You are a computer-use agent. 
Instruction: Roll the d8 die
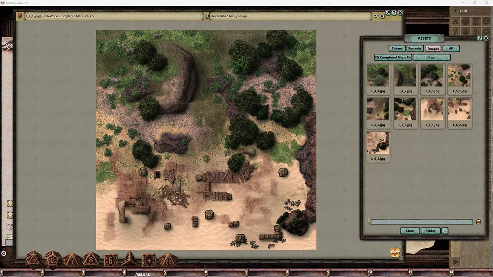[91, 260]
